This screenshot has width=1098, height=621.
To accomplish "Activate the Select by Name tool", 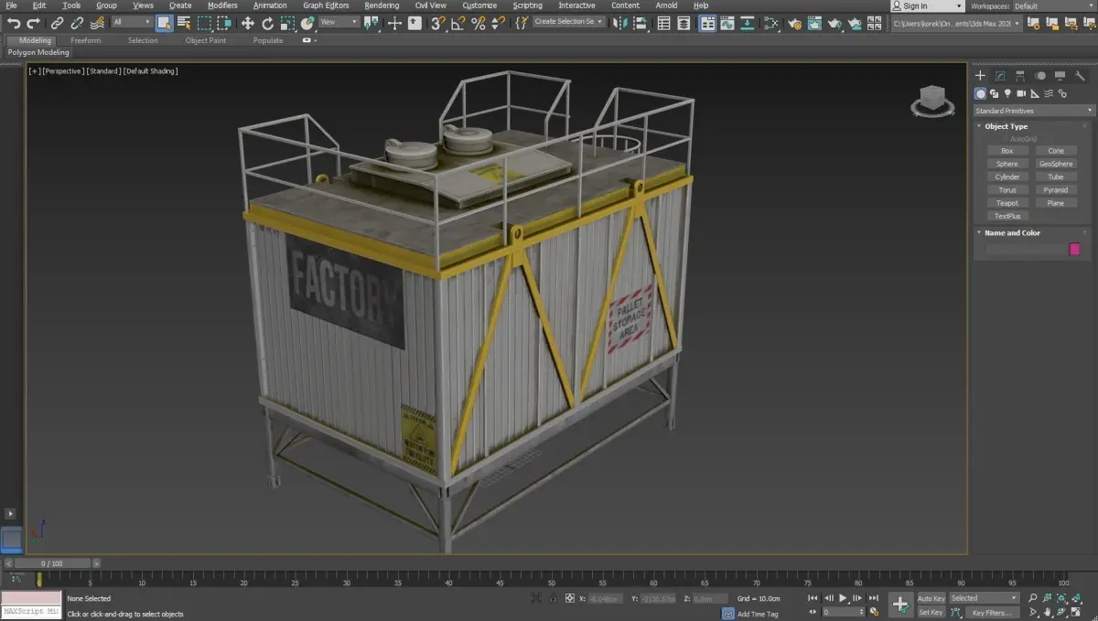I will pyautogui.click(x=184, y=23).
